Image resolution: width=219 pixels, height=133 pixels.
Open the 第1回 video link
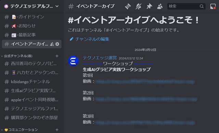point(145,81)
